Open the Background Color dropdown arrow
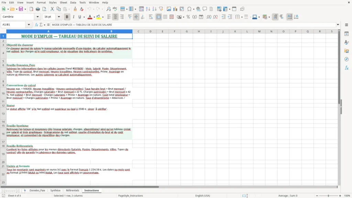Screen dimensions: 352x198 (103, 17)
